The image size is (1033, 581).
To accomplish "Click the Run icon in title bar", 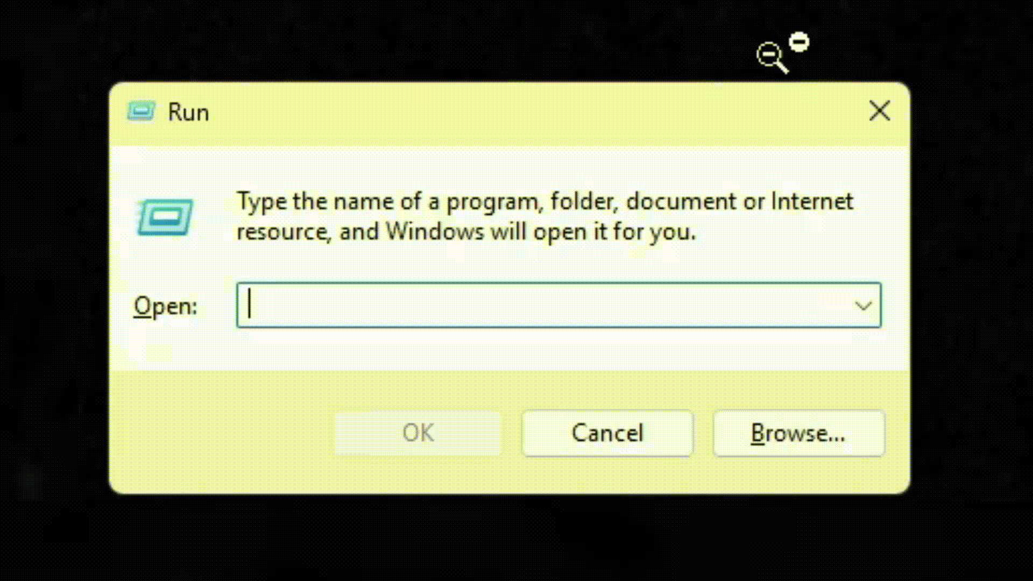I will (x=141, y=111).
